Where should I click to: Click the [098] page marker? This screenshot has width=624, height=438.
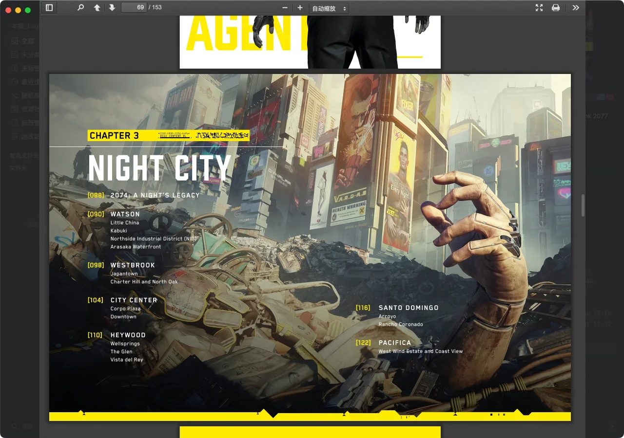pyautogui.click(x=96, y=265)
